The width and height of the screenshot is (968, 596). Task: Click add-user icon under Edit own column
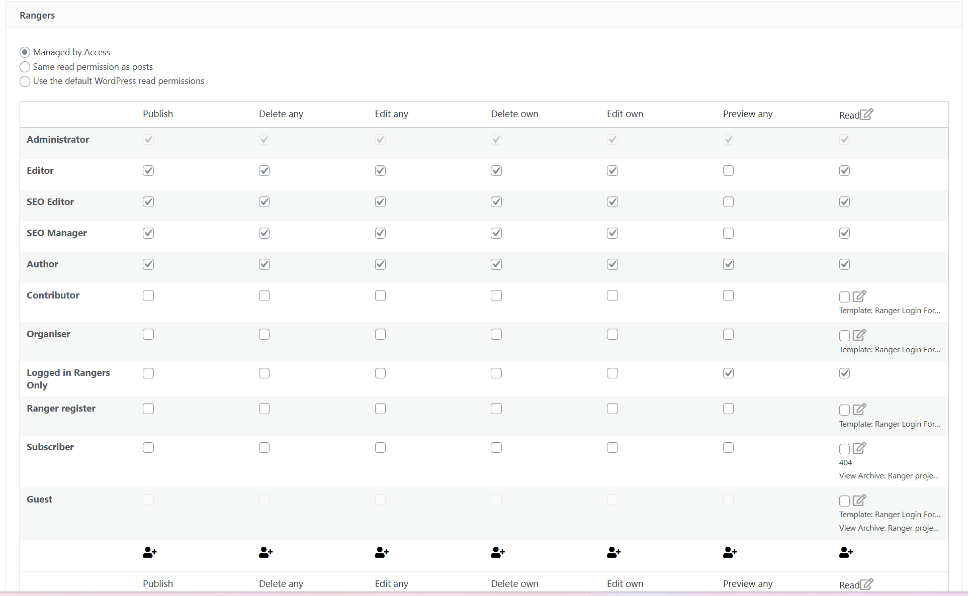[x=613, y=552]
